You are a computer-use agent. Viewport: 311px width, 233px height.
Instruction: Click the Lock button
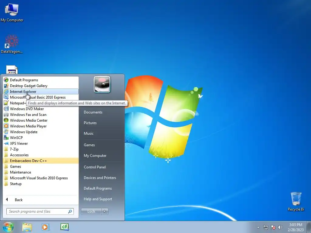coord(91,211)
